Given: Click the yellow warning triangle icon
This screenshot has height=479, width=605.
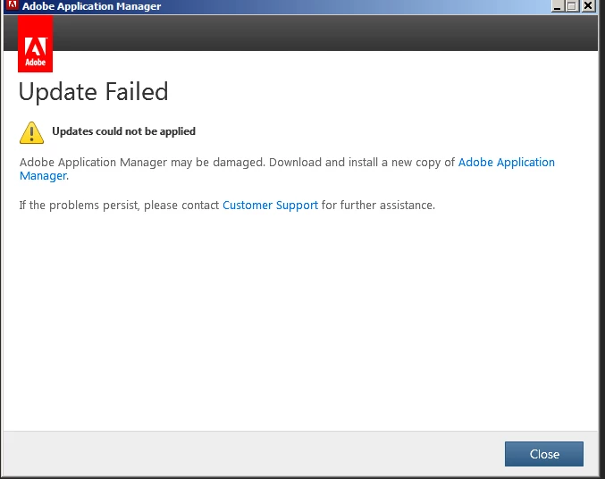Looking at the screenshot, I should (x=31, y=132).
